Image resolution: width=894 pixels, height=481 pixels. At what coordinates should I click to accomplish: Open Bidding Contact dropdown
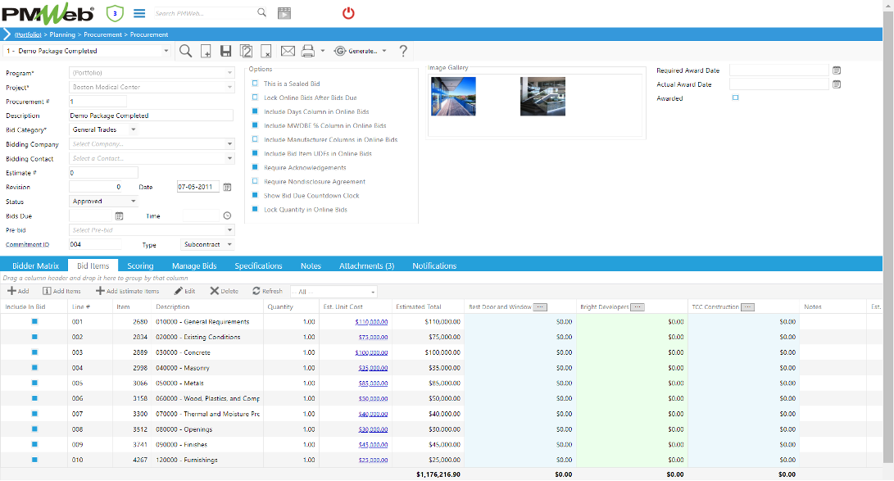[152, 158]
